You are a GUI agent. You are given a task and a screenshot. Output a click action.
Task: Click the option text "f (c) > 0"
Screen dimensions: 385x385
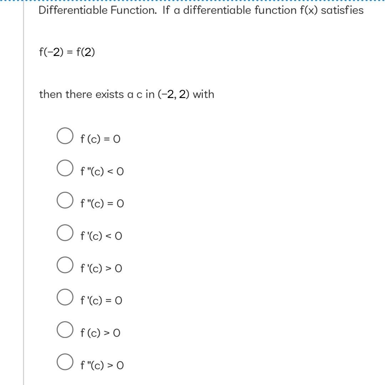[x=101, y=333]
